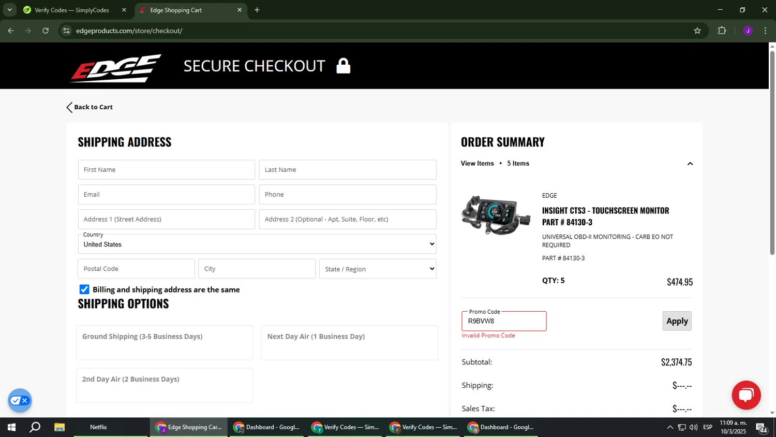Viewport: 776px width, 437px height.
Task: Show hidden system tray icons
Action: pyautogui.click(x=670, y=427)
